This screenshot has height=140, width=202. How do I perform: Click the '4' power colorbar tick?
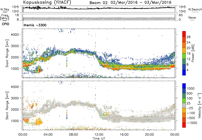point(187,70)
